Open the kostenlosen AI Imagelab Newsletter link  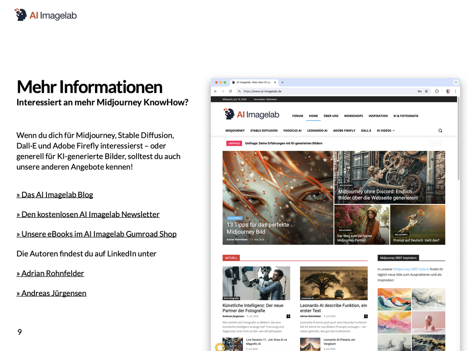click(x=88, y=215)
